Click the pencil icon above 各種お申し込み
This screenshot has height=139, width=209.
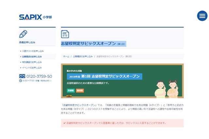coord(23,34)
